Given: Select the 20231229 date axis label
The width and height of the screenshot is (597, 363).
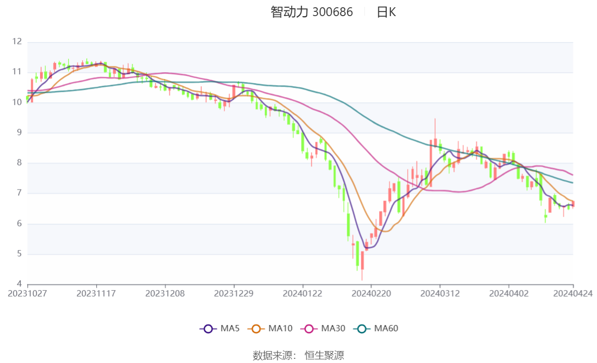Looking at the screenshot, I should pyautogui.click(x=234, y=293).
